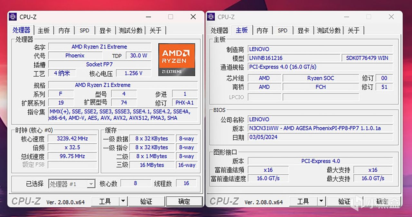Click the TDP value 30.0 W
Screen dimensions: 412x217
pyautogui.click(x=138, y=56)
